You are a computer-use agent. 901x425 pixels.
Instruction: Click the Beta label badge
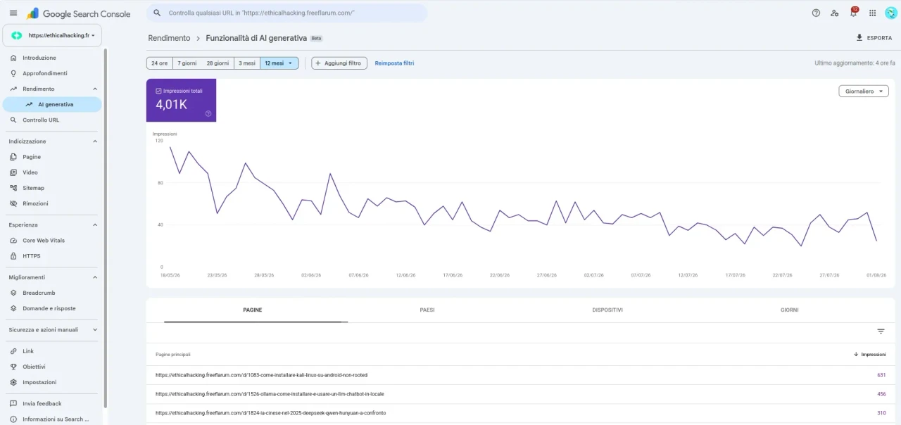317,39
